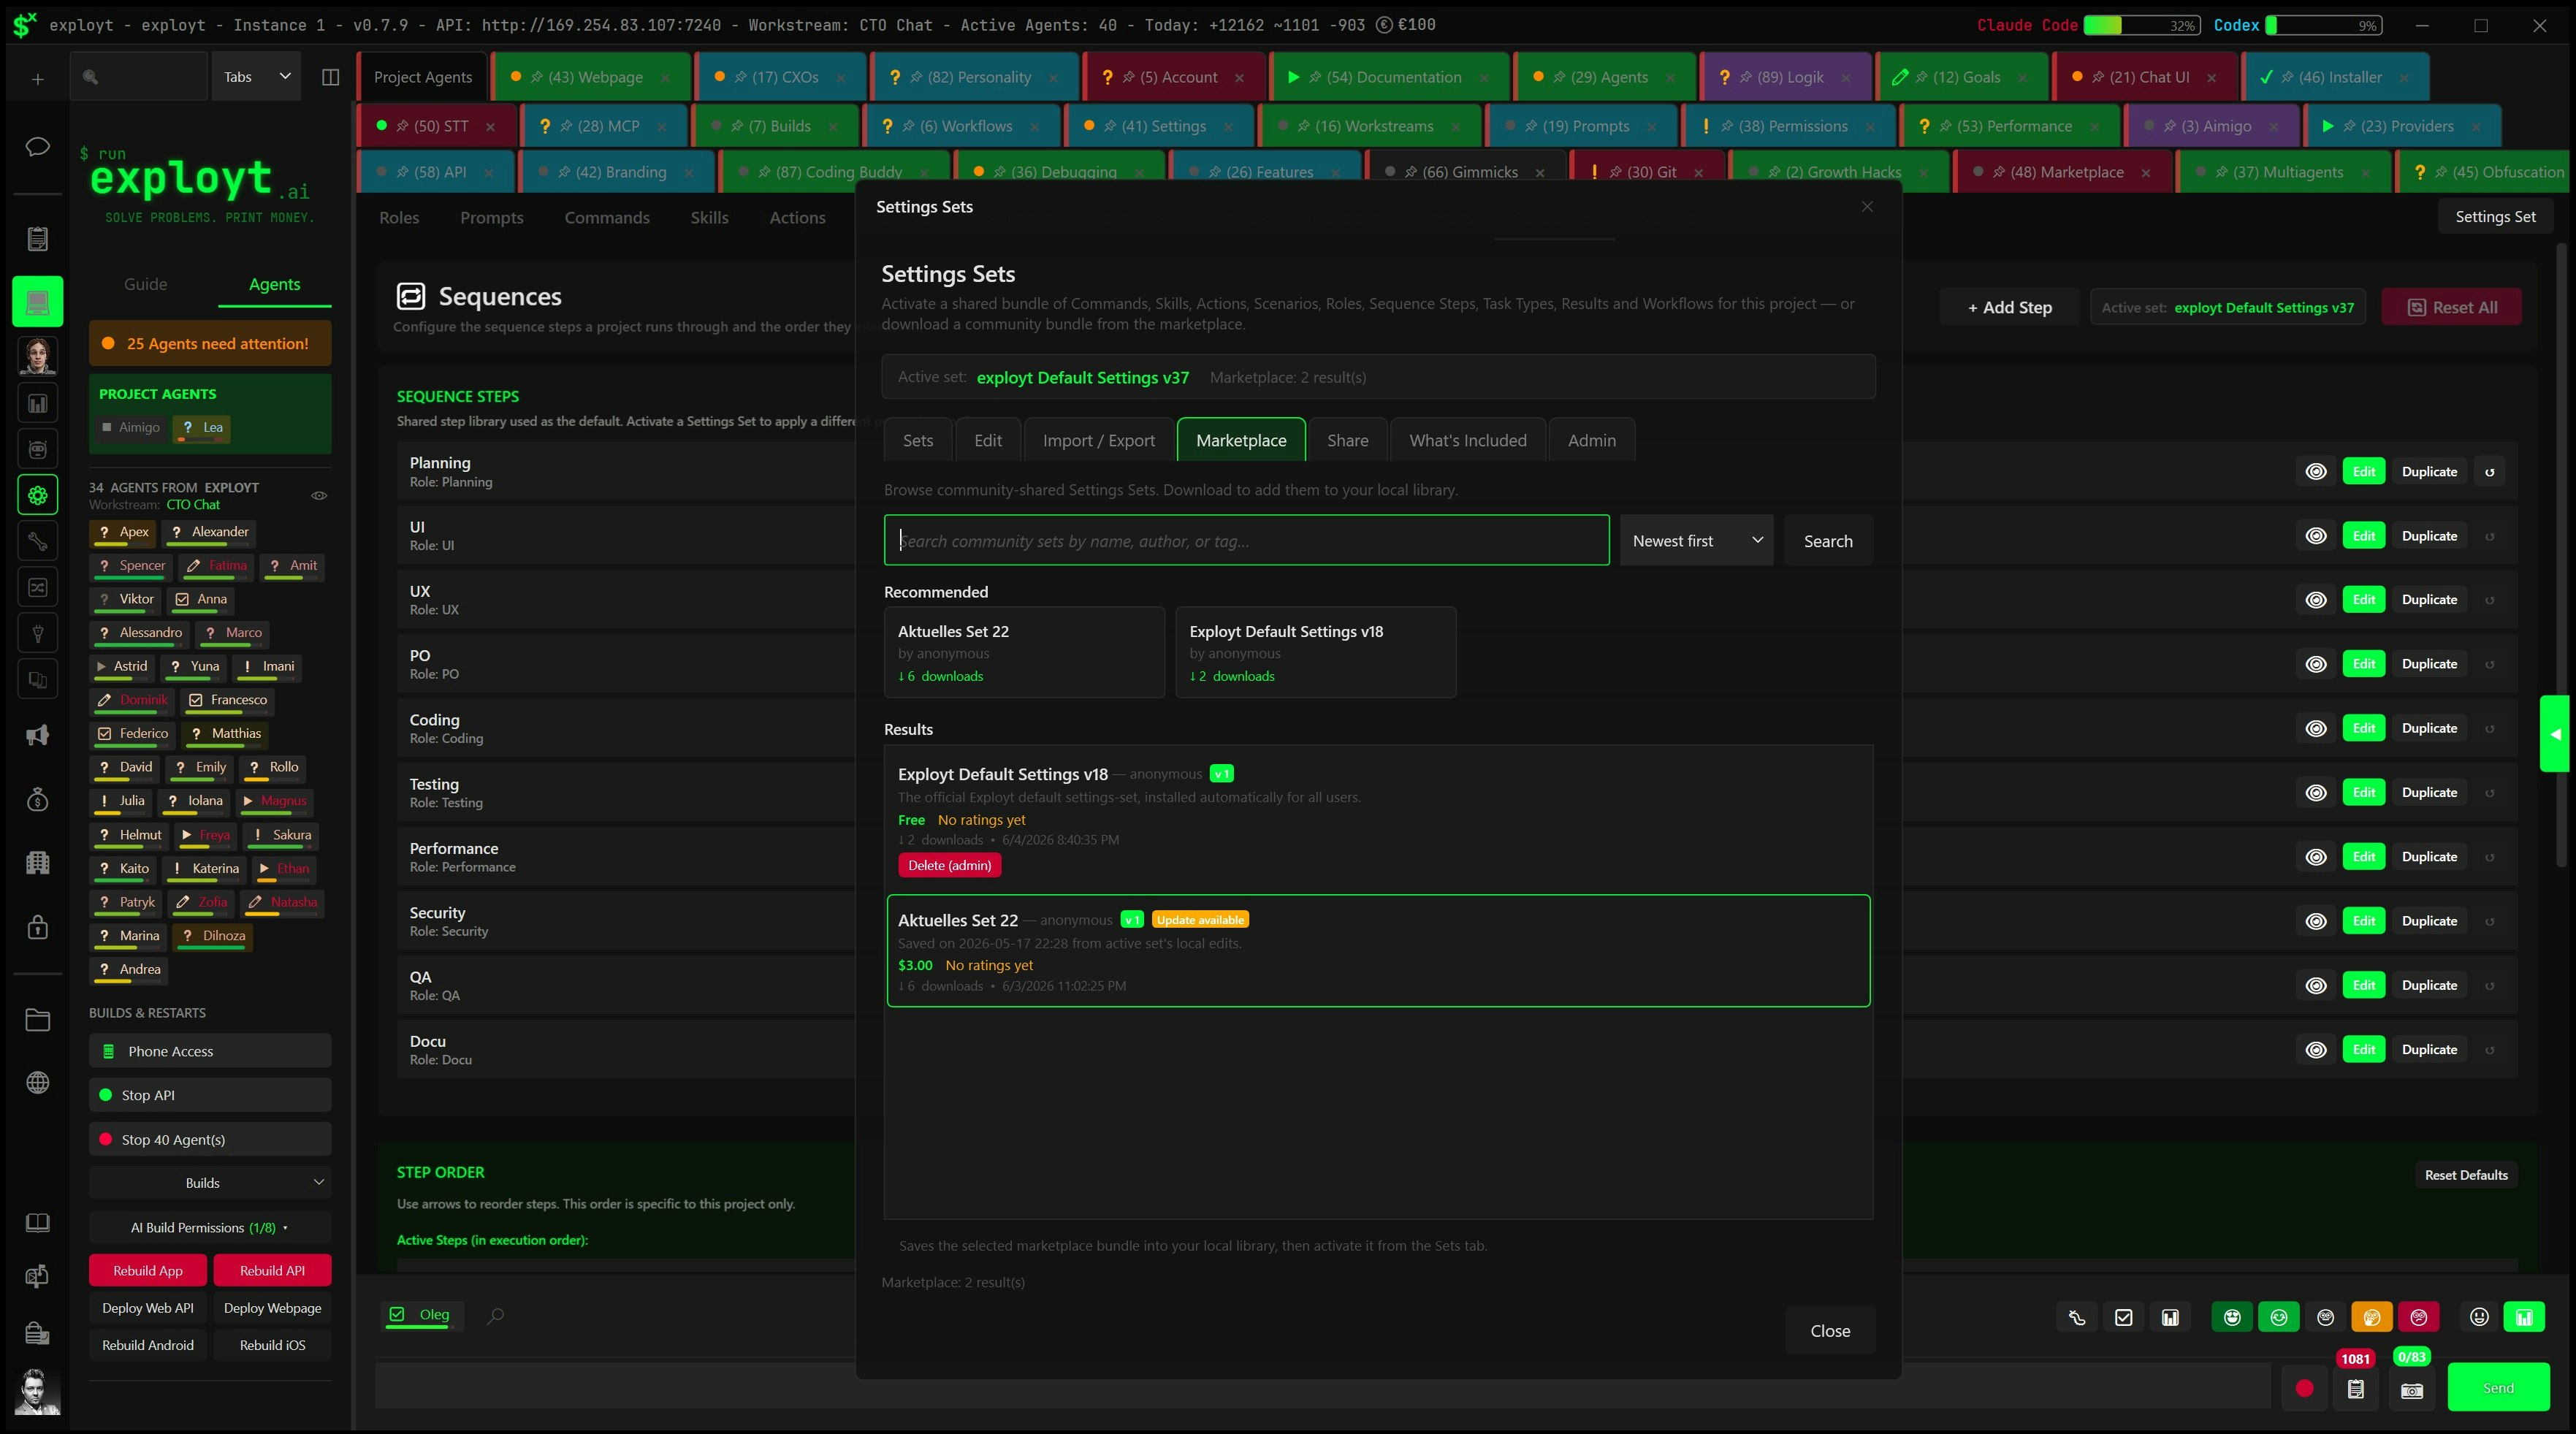Toggle the split layout icon beside Tabs
2576x1434 pixels.
(x=330, y=77)
